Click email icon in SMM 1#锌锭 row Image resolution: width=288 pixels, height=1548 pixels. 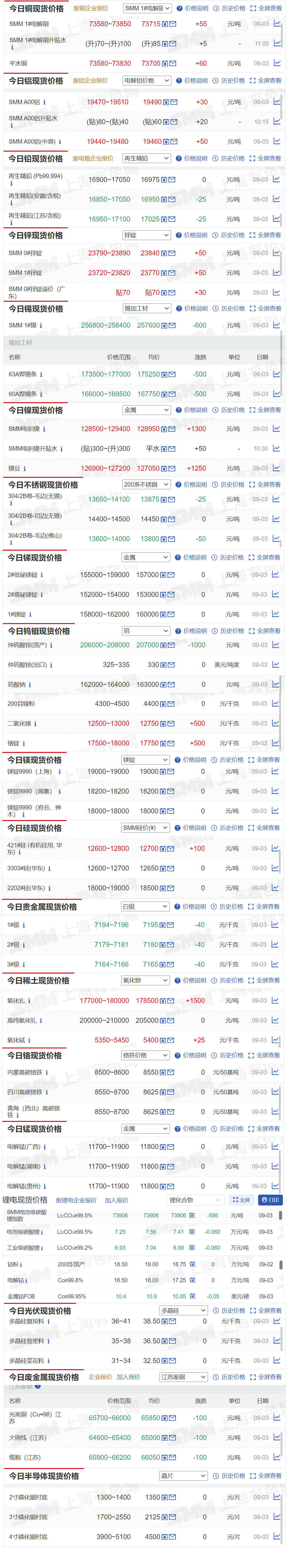[172, 273]
